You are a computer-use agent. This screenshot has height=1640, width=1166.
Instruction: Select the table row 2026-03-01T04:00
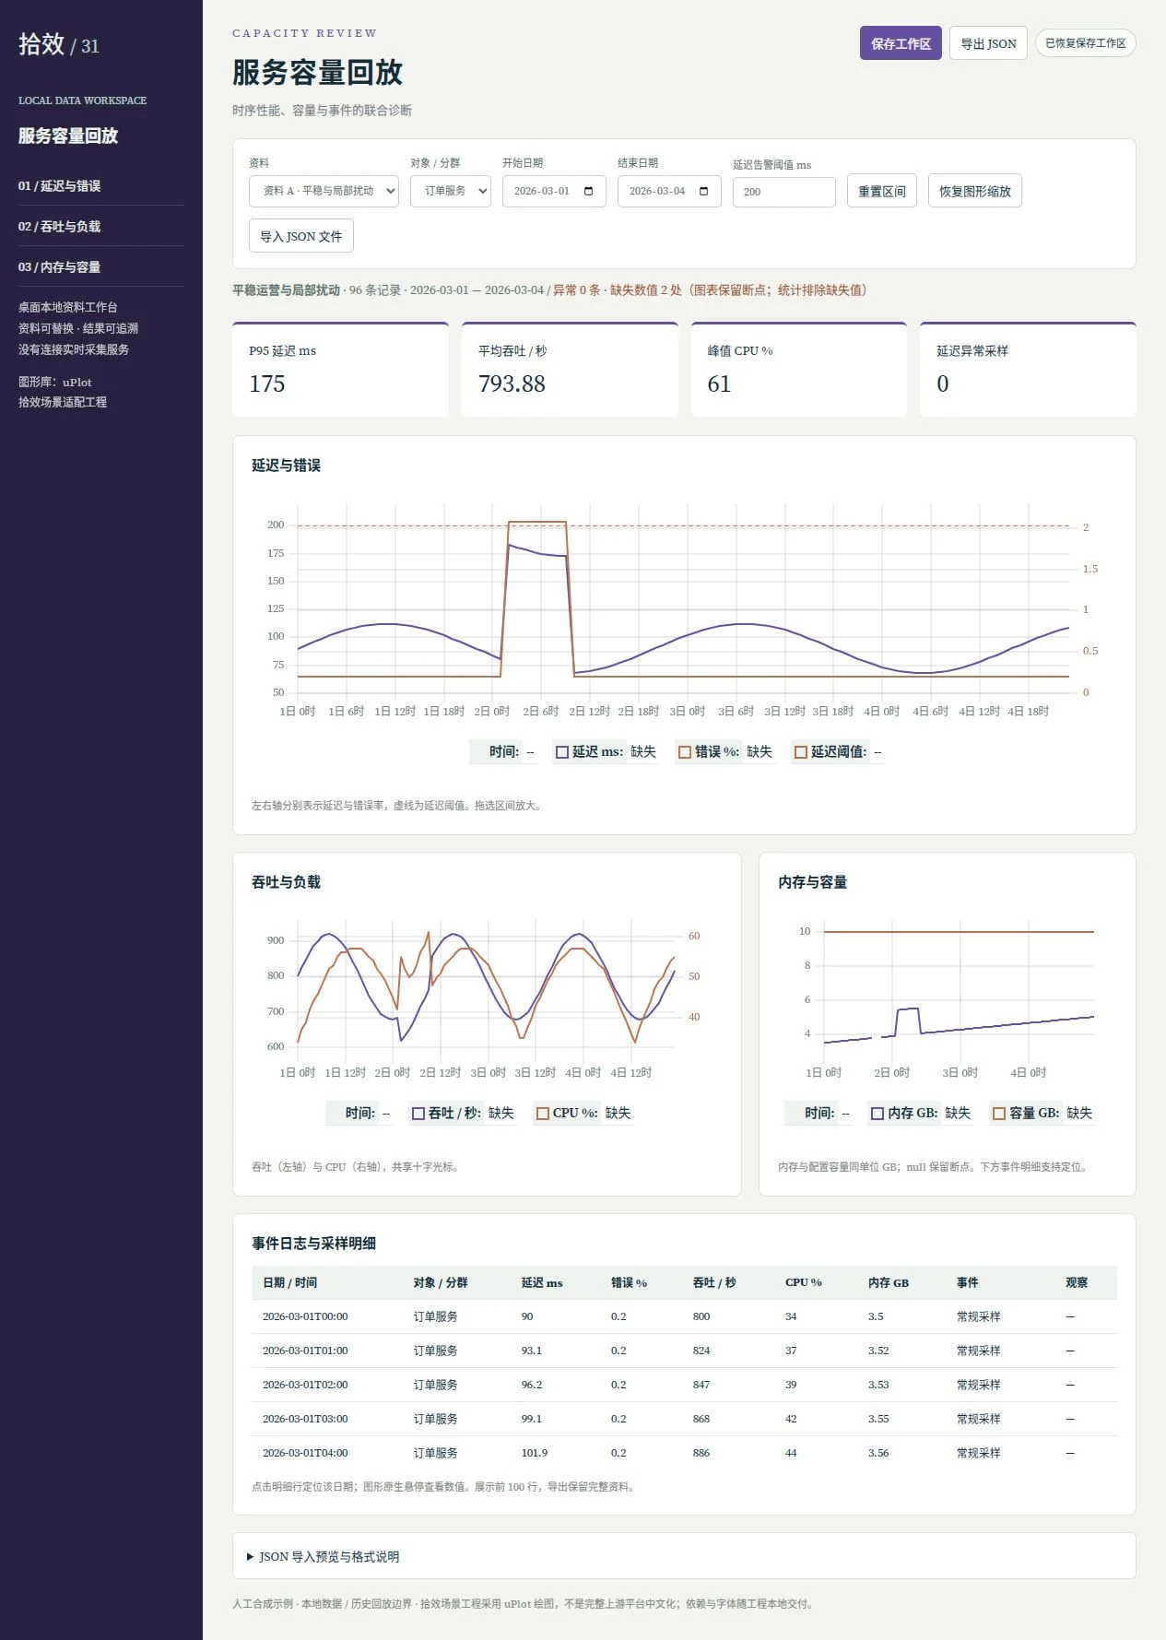pos(684,1453)
